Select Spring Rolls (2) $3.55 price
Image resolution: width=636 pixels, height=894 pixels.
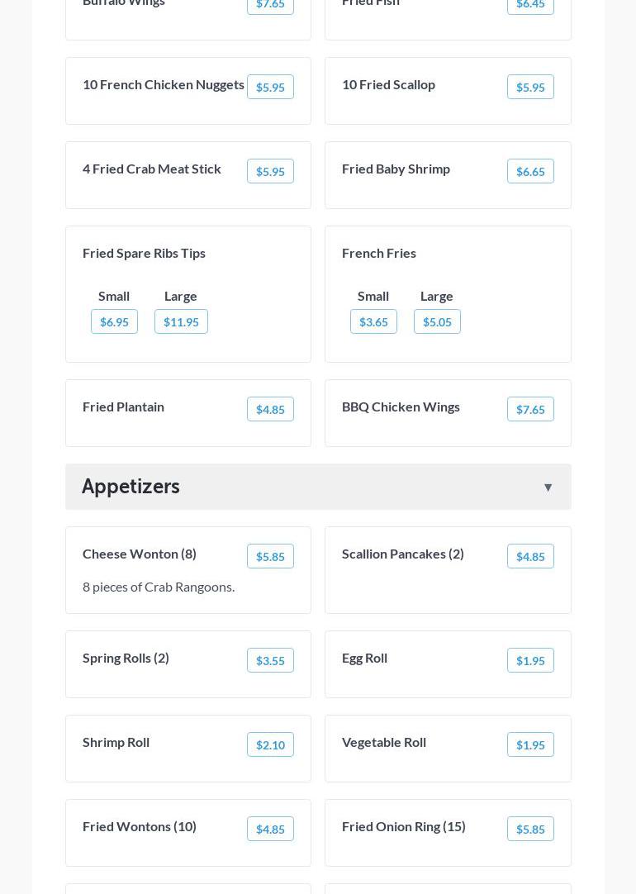pyautogui.click(x=270, y=661)
